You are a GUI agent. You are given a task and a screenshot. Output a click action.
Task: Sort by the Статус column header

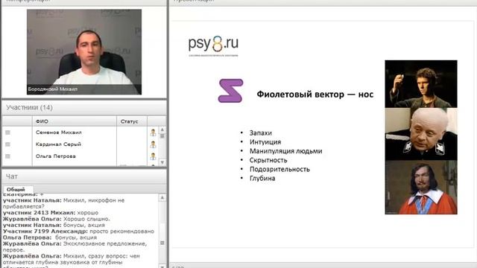132,121
